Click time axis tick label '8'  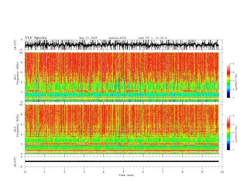[x=182, y=172]
